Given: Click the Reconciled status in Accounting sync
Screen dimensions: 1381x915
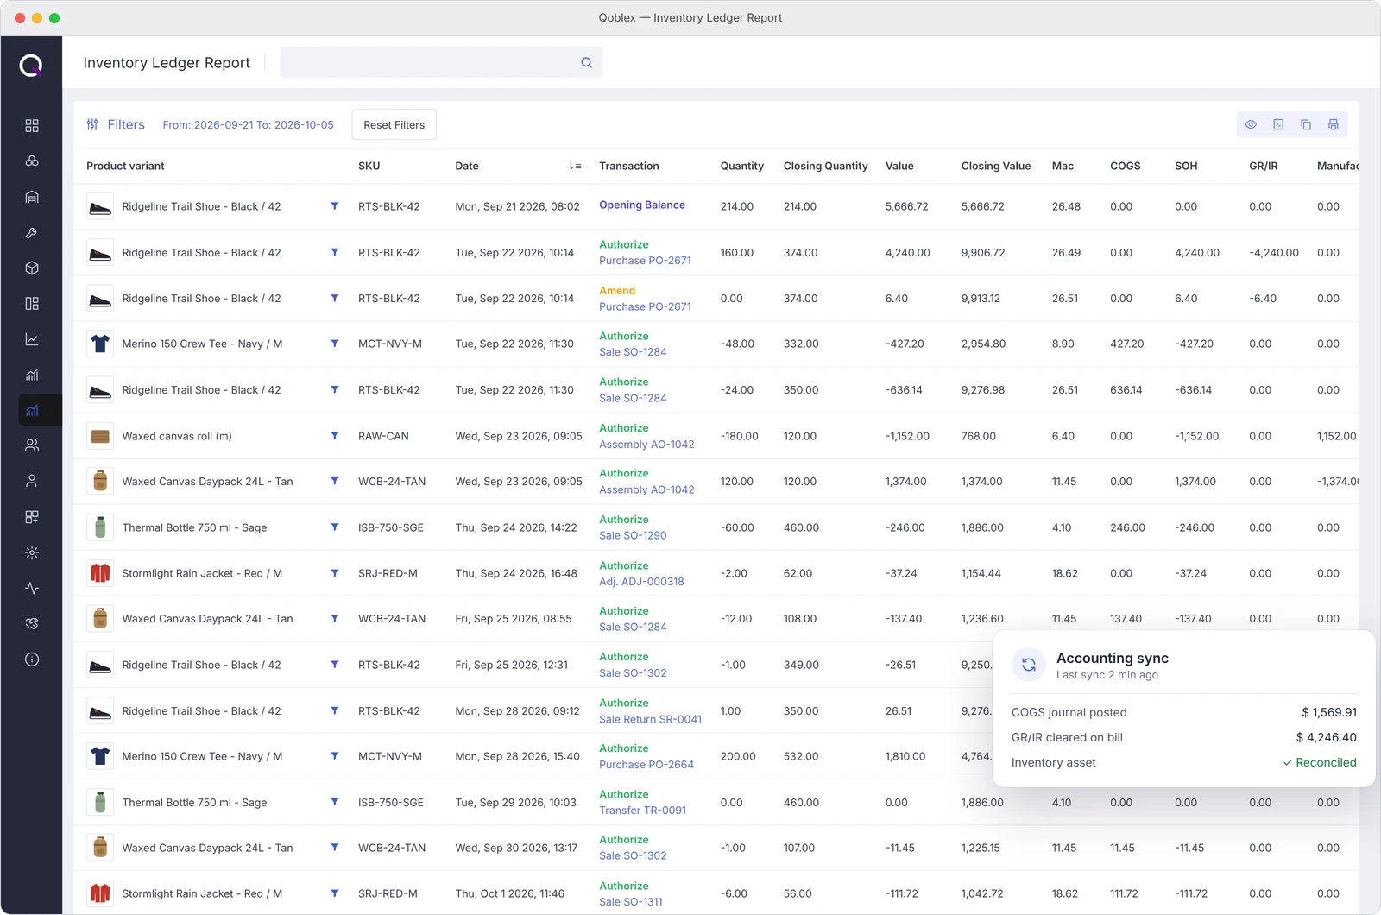Looking at the screenshot, I should coord(1319,762).
